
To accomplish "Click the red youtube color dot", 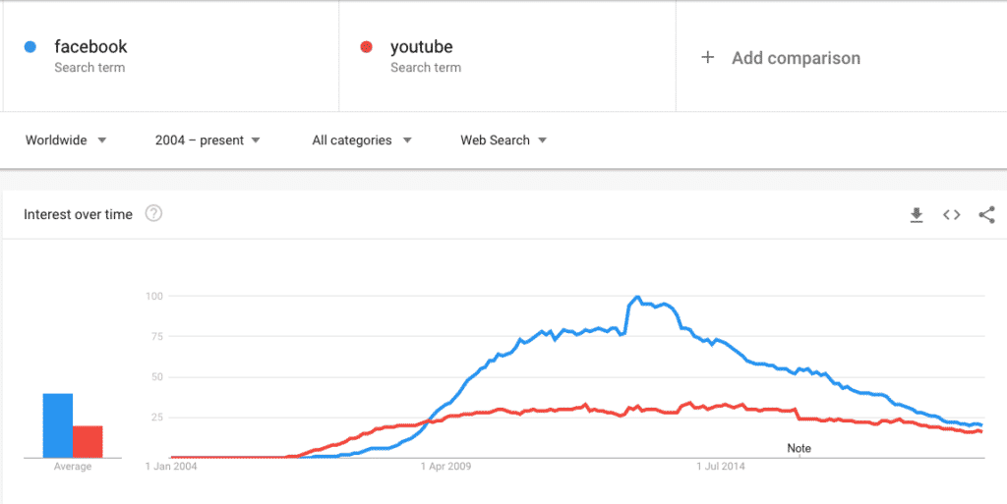I will (x=367, y=46).
